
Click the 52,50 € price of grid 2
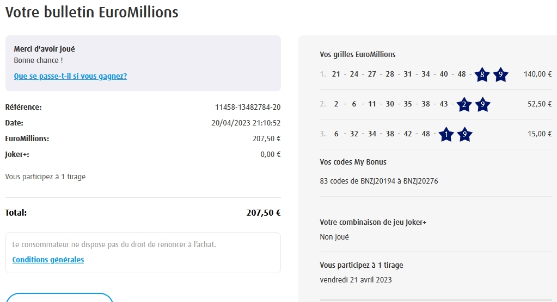tap(540, 104)
